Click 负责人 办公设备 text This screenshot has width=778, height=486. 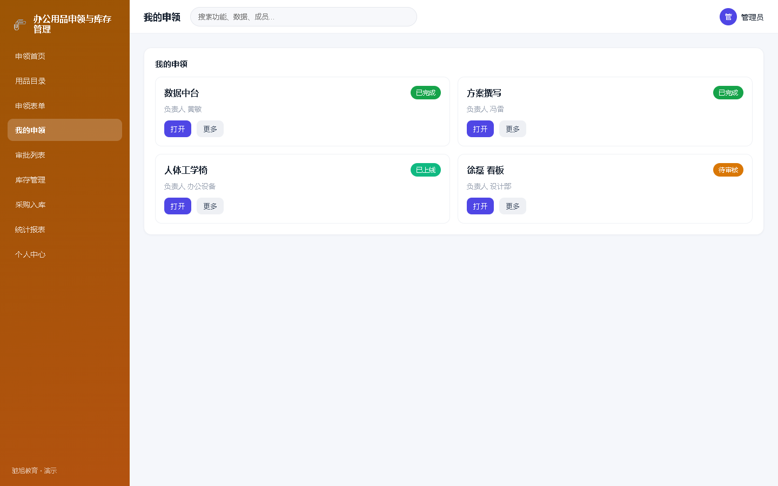point(190,186)
